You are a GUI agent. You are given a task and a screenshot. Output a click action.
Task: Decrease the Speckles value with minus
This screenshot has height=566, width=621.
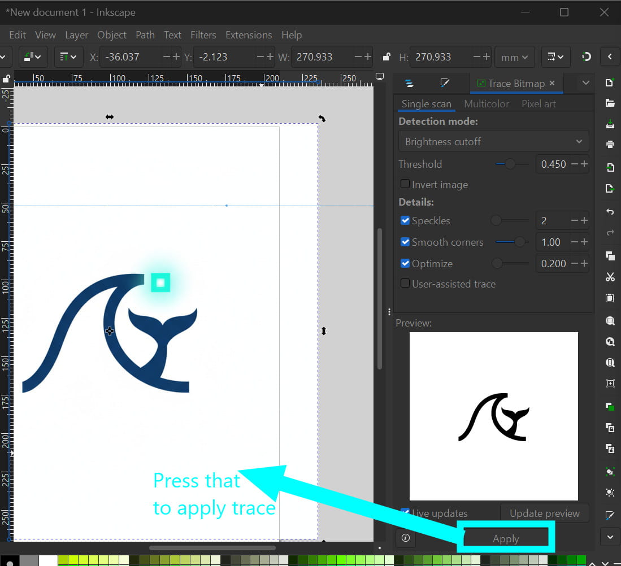(x=574, y=220)
